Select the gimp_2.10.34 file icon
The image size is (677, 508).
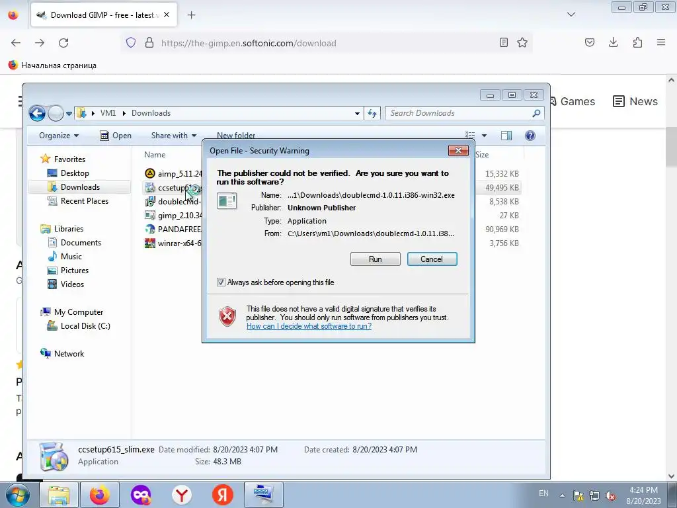[x=150, y=215]
